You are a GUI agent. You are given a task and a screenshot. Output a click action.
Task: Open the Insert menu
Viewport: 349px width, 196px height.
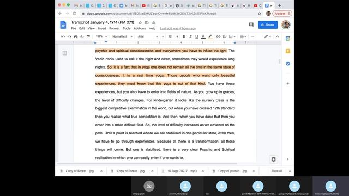[x=102, y=28]
